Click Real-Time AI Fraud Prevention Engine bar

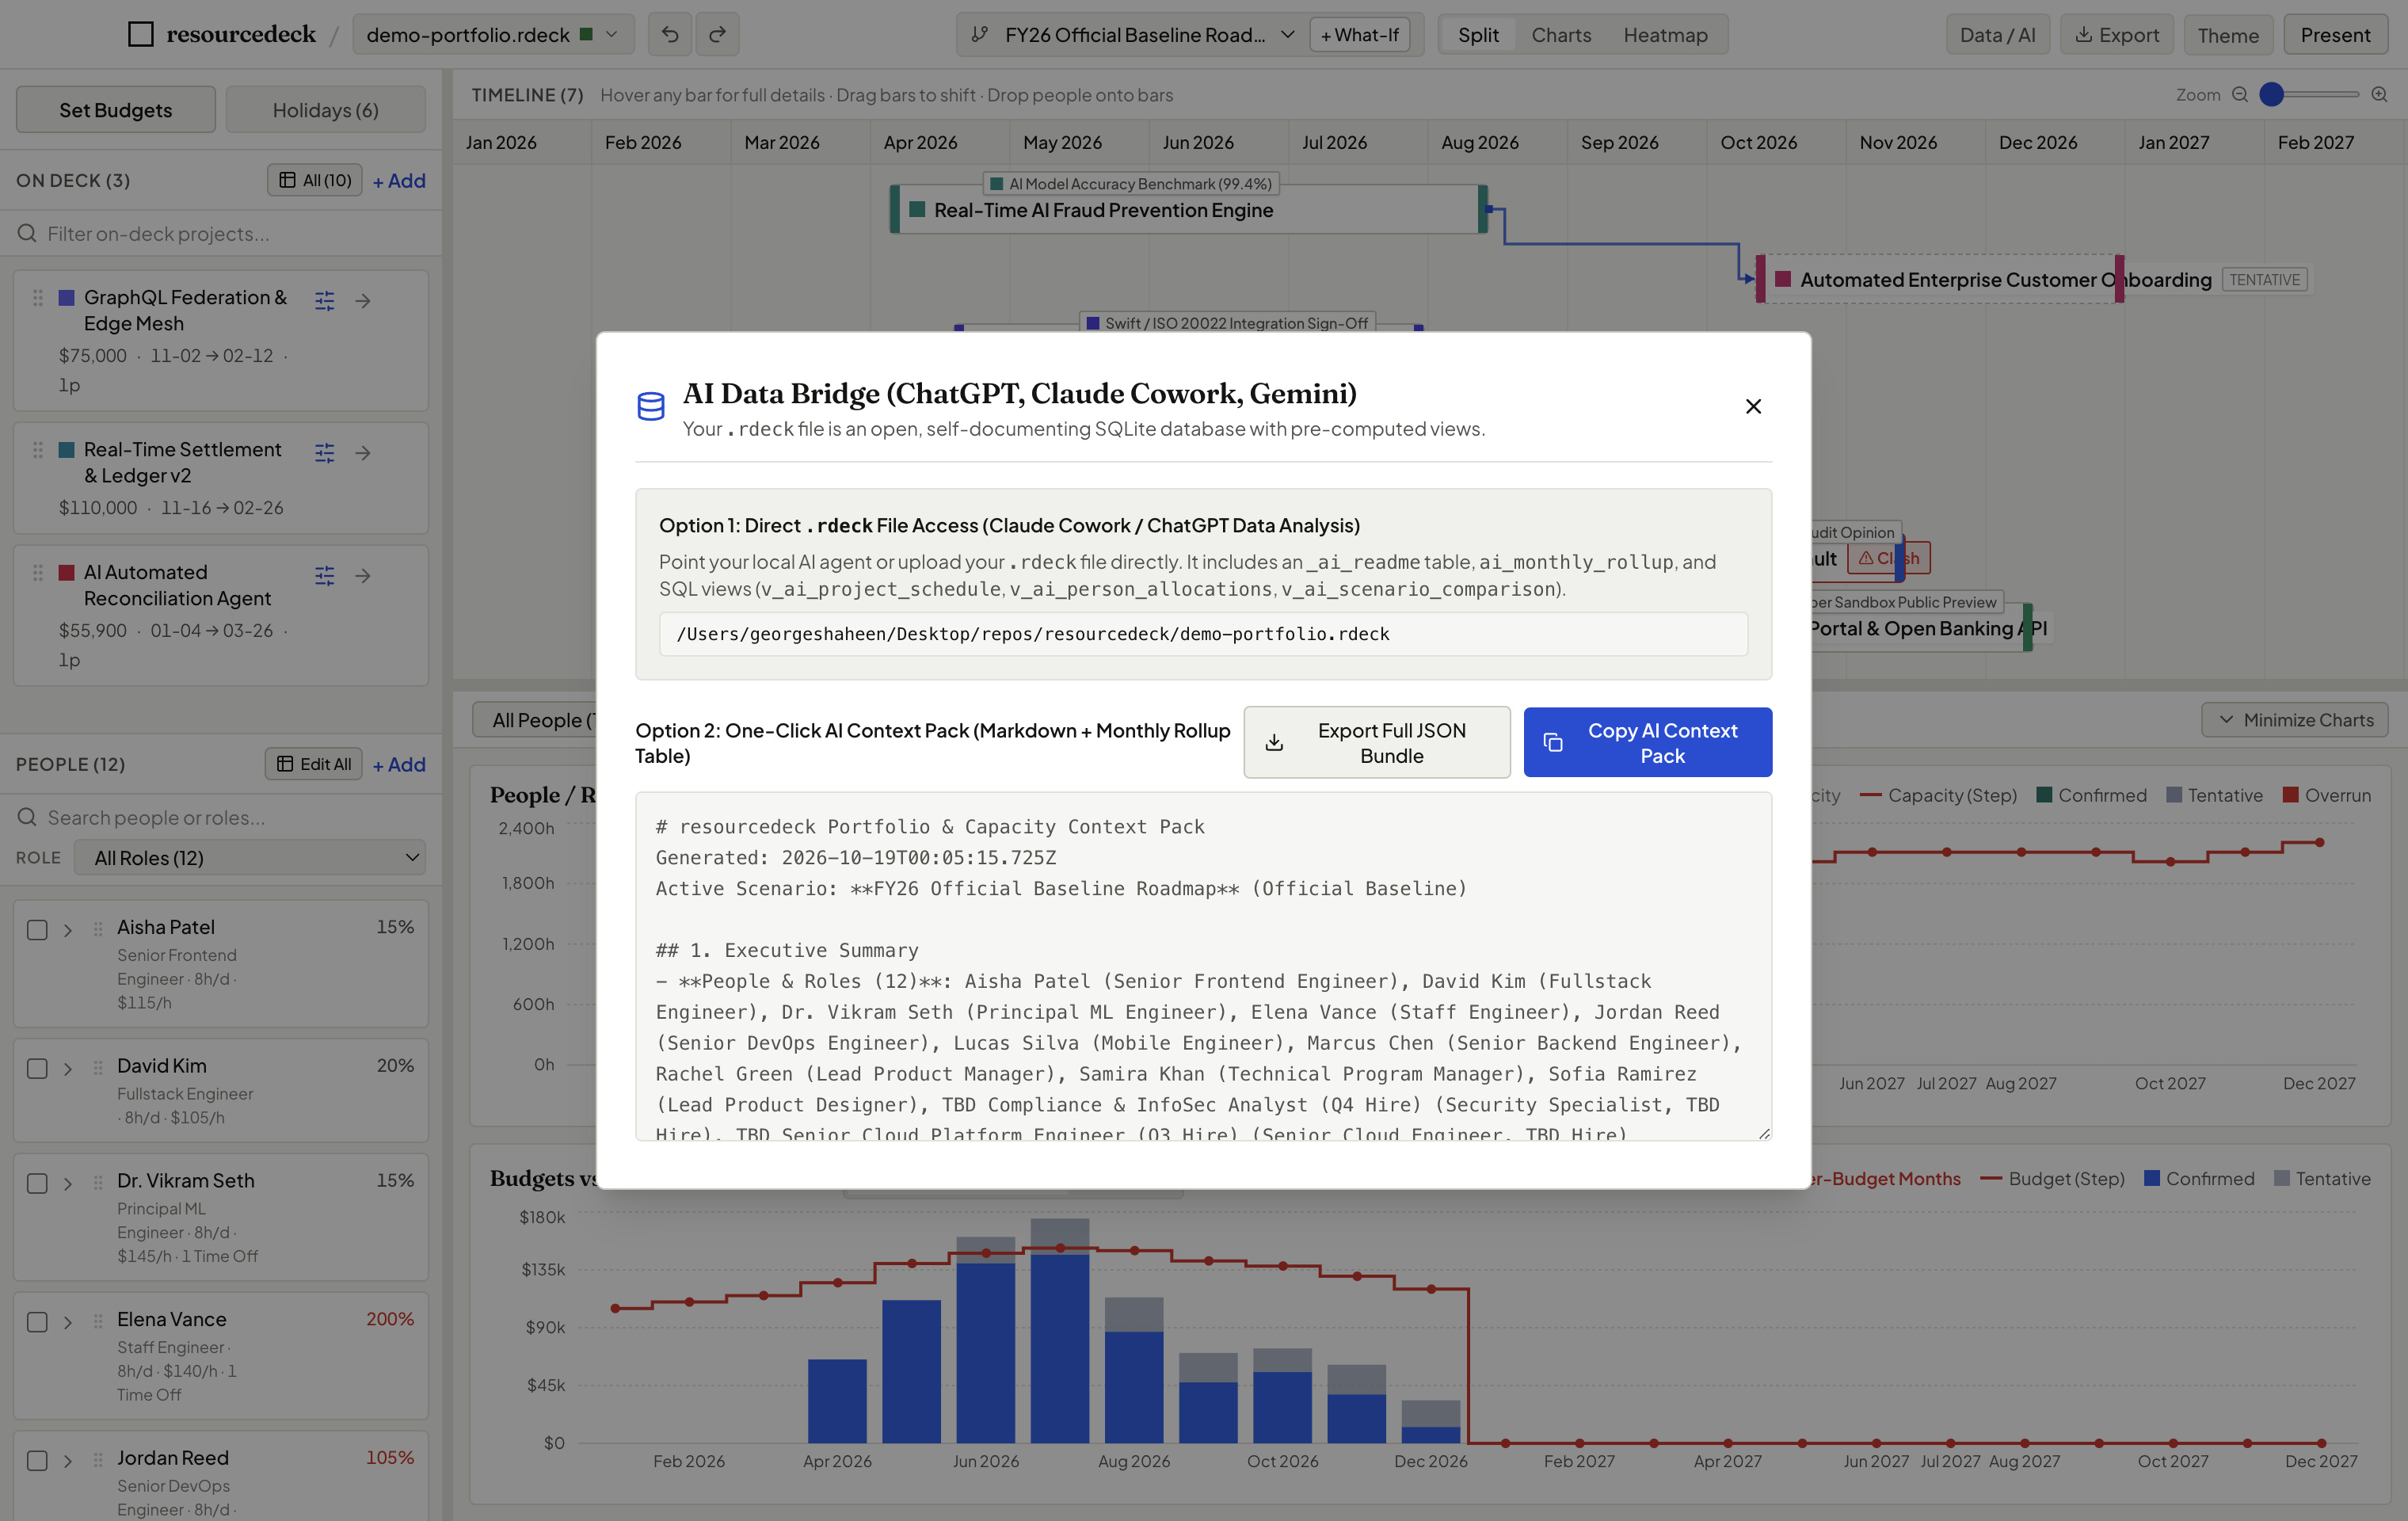[1188, 210]
